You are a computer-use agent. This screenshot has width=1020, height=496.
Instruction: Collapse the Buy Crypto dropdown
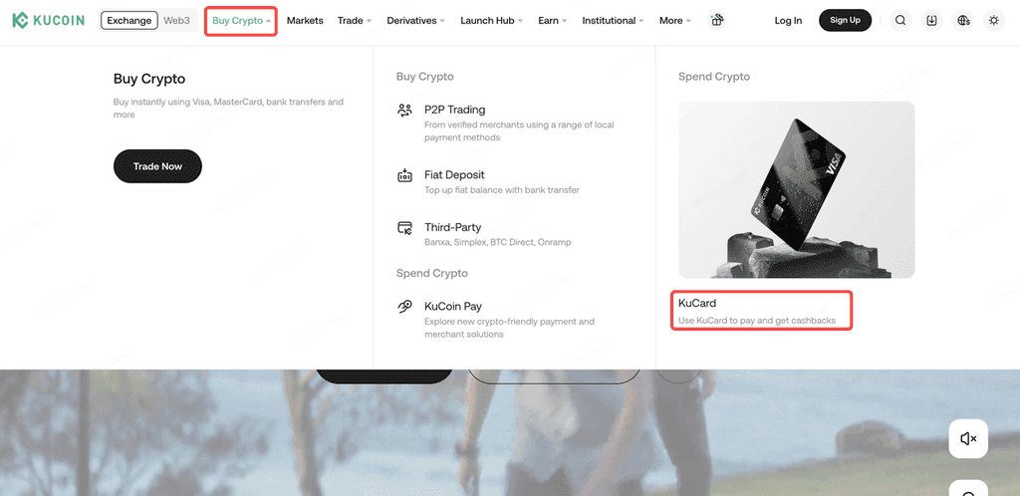(241, 21)
